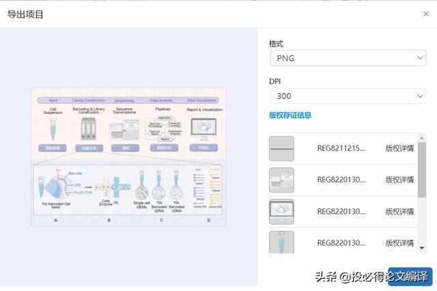Viewport: 437px width, 291px height.
Task: Click registration number beside monitor eye thumbnail
Action: click(x=341, y=212)
